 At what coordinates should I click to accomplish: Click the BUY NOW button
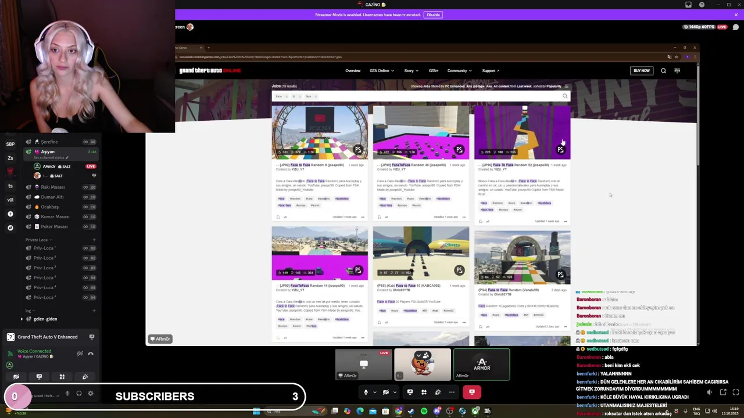[642, 71]
